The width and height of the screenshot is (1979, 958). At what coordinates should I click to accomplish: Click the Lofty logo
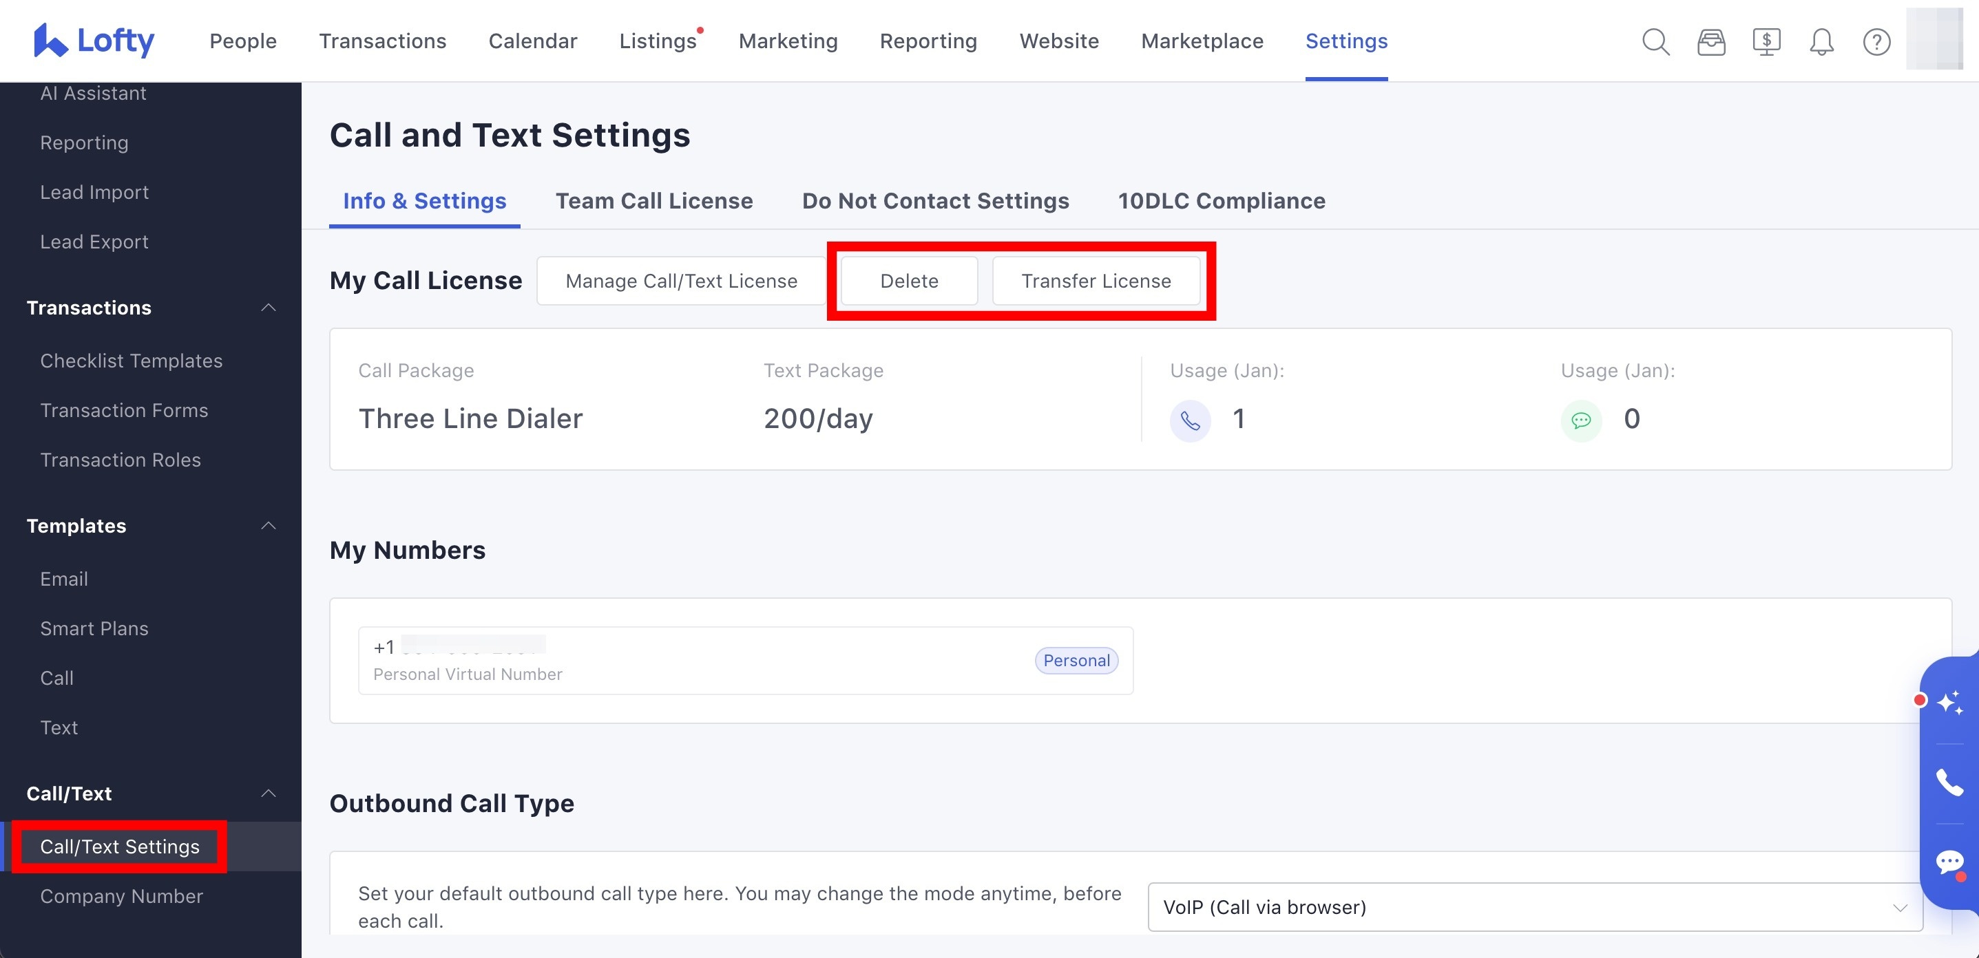pyautogui.click(x=94, y=40)
